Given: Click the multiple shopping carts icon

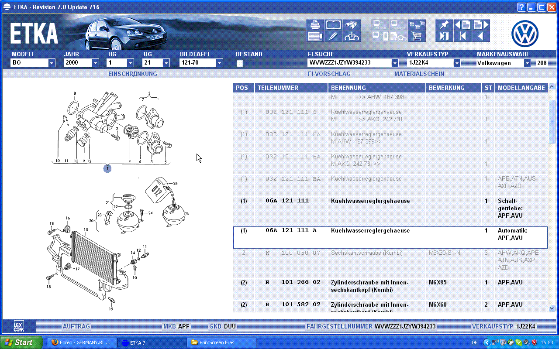Looking at the screenshot, I should 417,25.
